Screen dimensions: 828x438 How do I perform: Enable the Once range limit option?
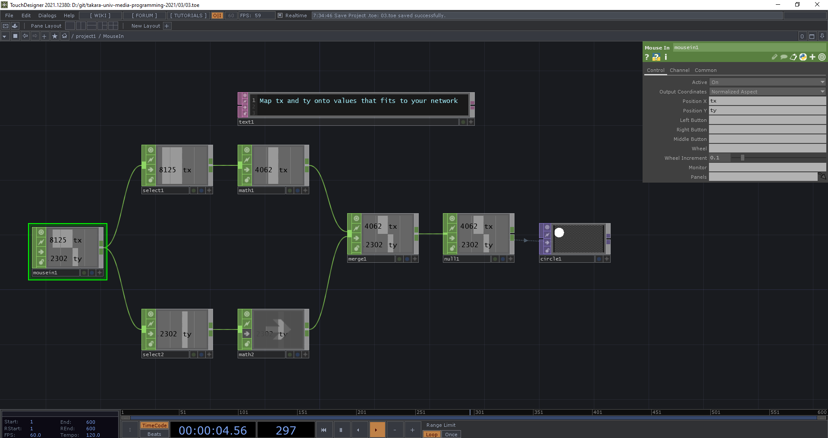(451, 434)
